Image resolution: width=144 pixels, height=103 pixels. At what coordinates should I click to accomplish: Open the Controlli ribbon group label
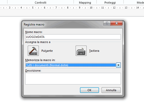[x=41, y=3]
